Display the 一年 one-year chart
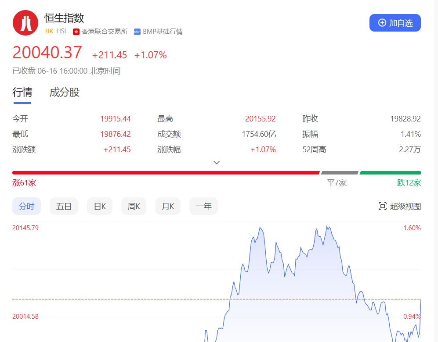This screenshot has width=438, height=342. point(203,206)
